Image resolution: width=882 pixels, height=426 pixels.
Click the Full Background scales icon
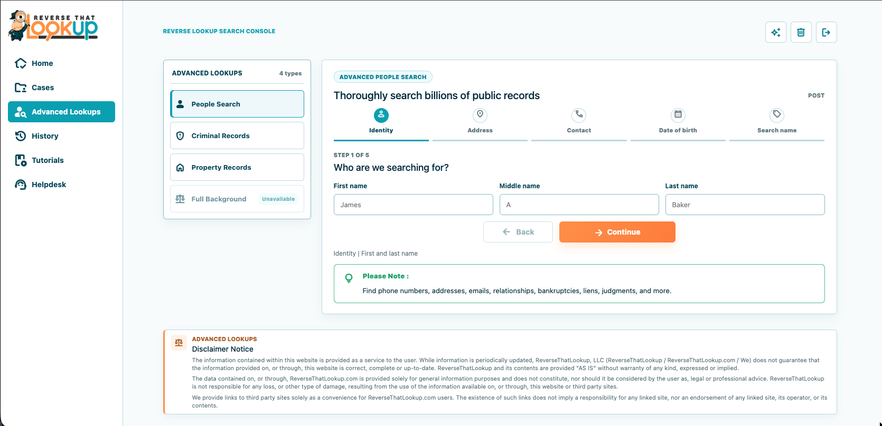[x=180, y=199]
